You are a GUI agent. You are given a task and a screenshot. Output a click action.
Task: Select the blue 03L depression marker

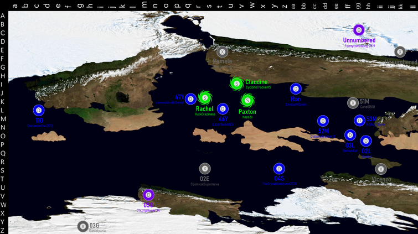click(350, 135)
